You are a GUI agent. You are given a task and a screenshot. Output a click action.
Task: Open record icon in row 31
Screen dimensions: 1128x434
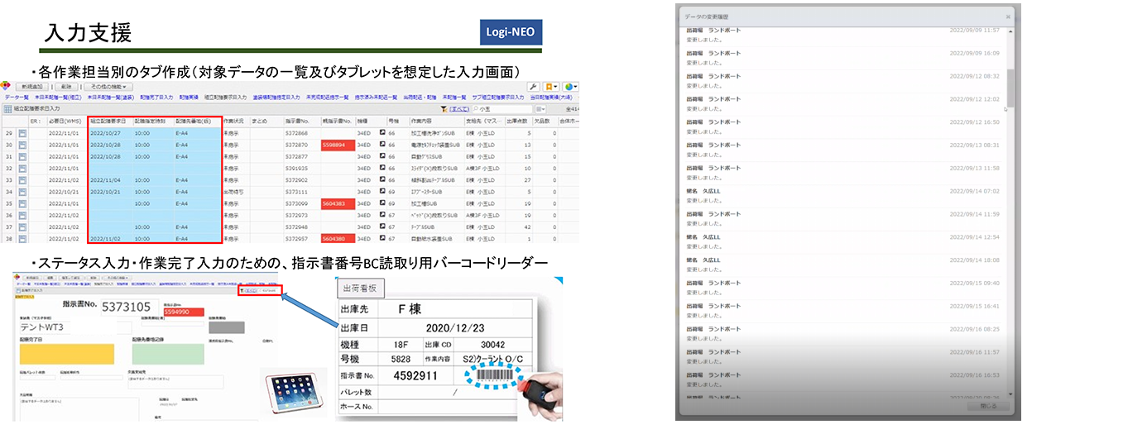tap(23, 156)
